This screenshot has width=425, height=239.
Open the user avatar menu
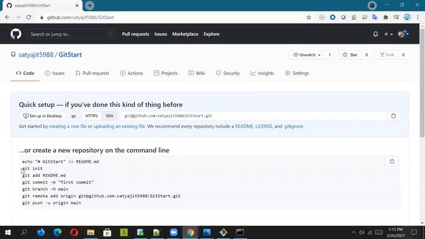403,34
